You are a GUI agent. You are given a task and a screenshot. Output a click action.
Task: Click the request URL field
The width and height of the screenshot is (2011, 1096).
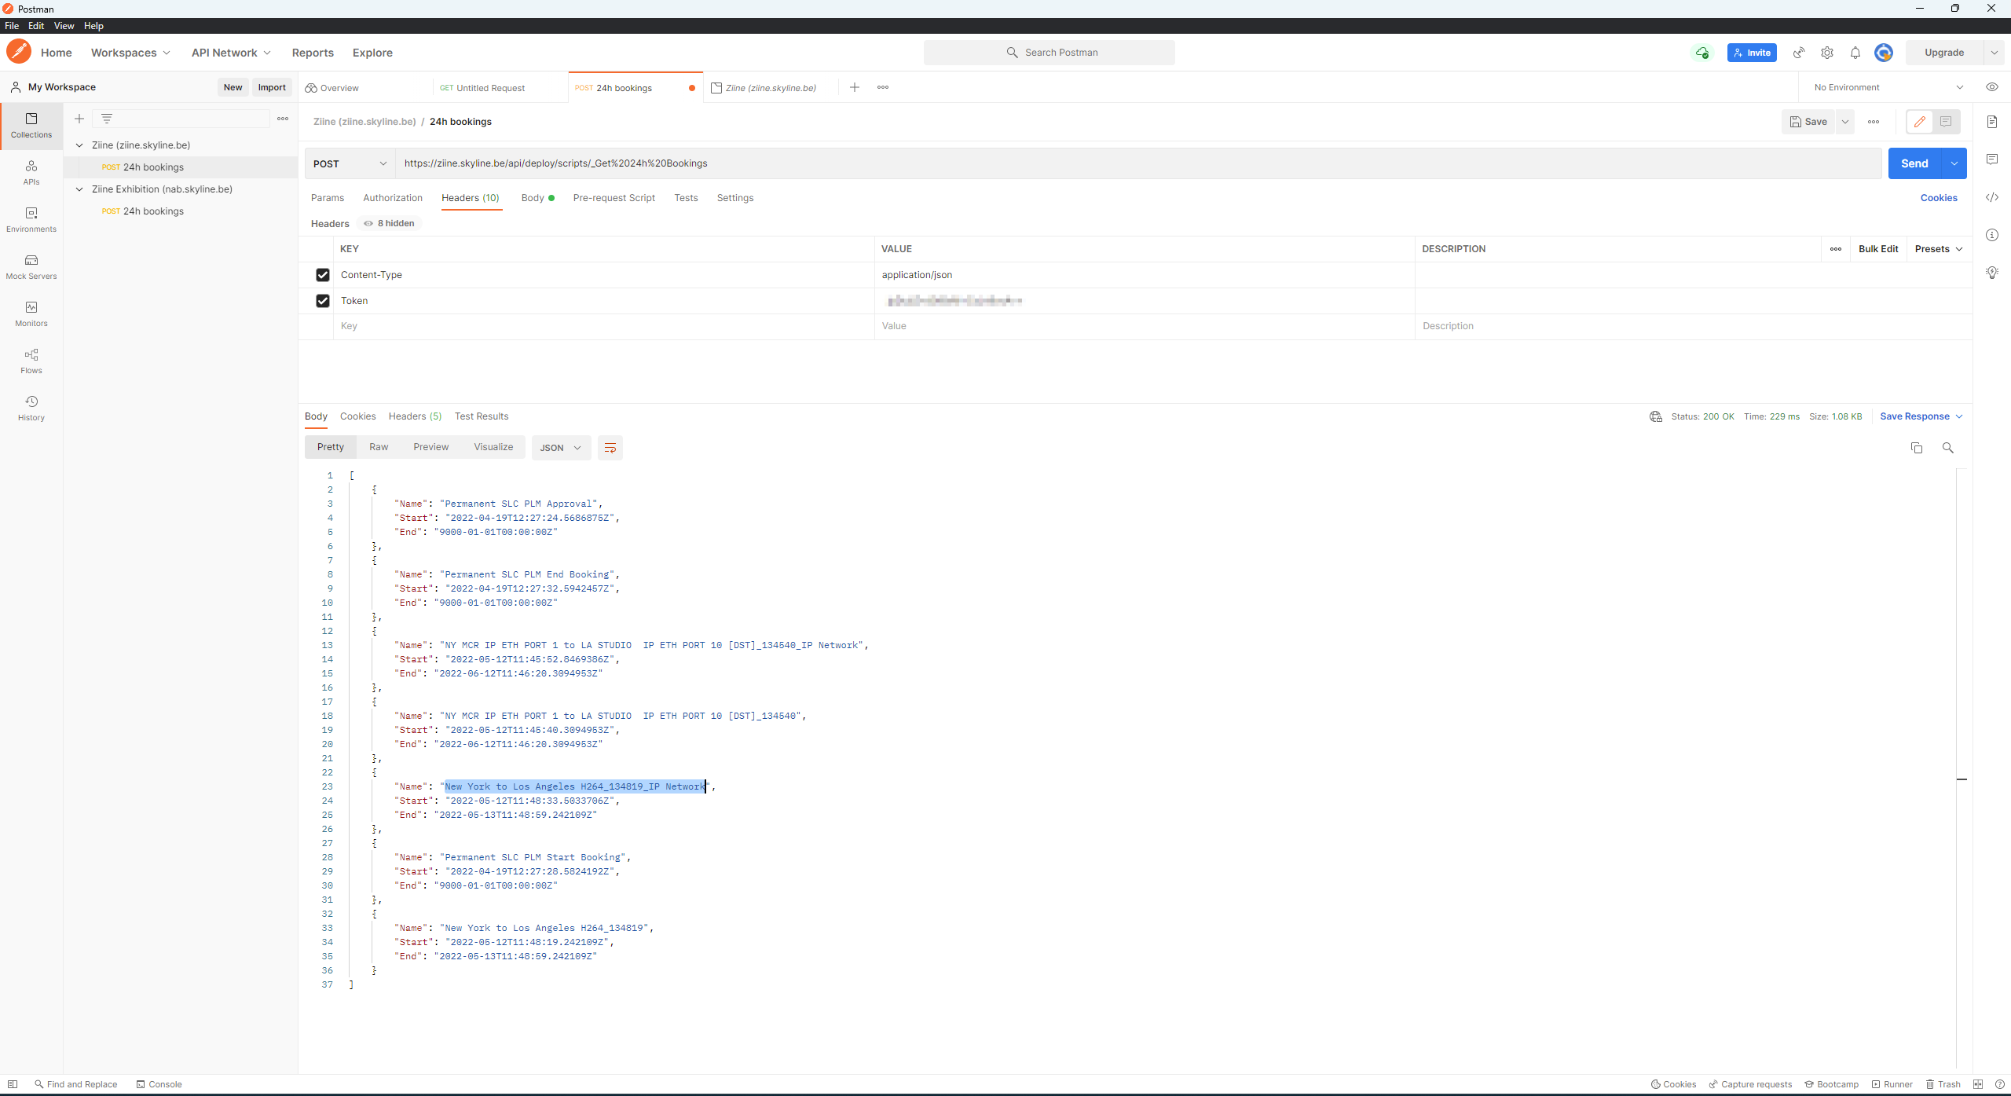pyautogui.click(x=1137, y=163)
